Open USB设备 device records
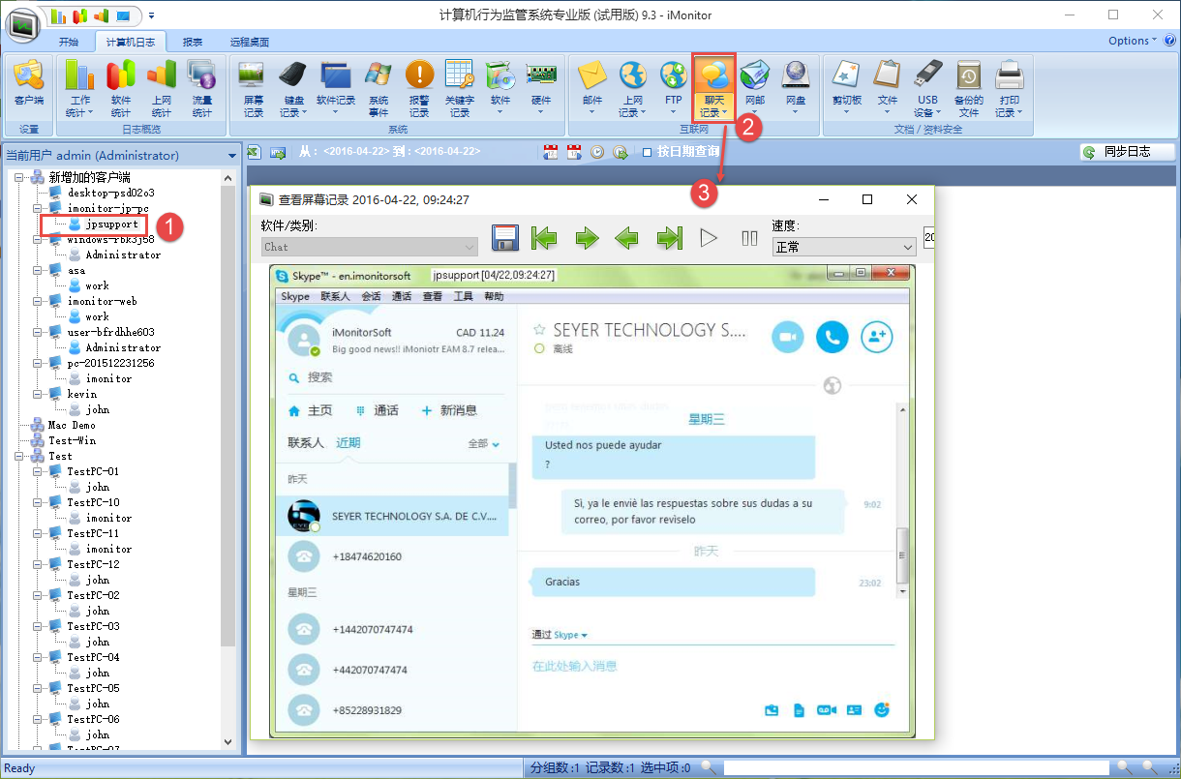Screen dimensions: 1181x779 click(x=928, y=88)
